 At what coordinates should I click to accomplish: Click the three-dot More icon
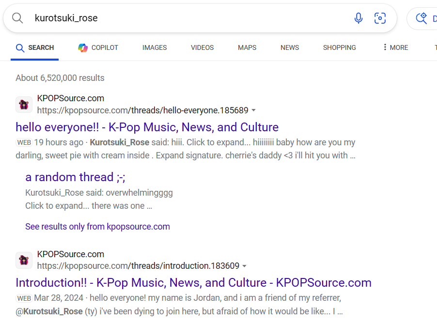coord(385,47)
